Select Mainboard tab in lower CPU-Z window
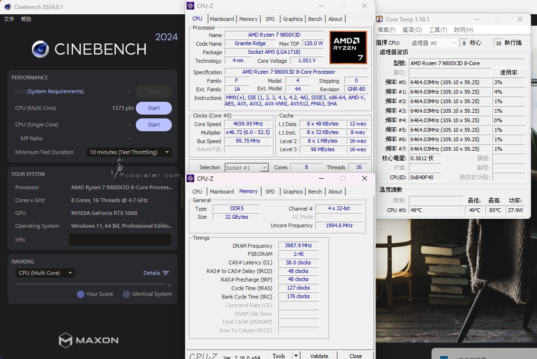The height and width of the screenshot is (359, 537). coord(222,192)
